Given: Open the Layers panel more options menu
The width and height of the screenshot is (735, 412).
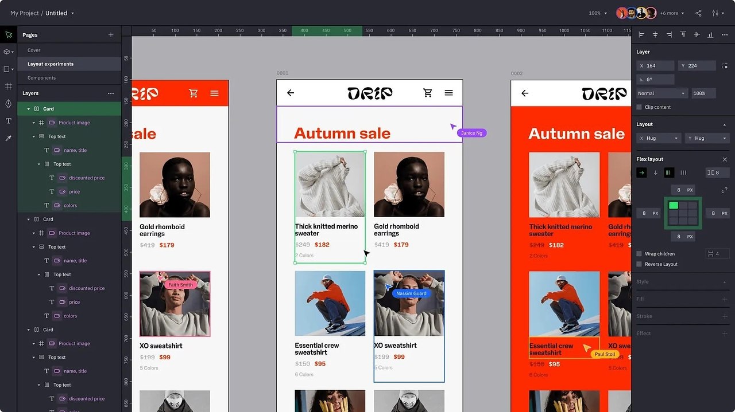Looking at the screenshot, I should point(111,93).
